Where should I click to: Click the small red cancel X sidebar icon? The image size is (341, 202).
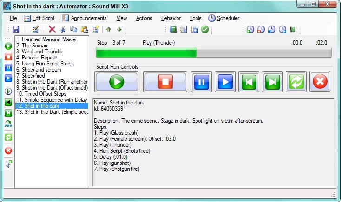[x=8, y=150]
